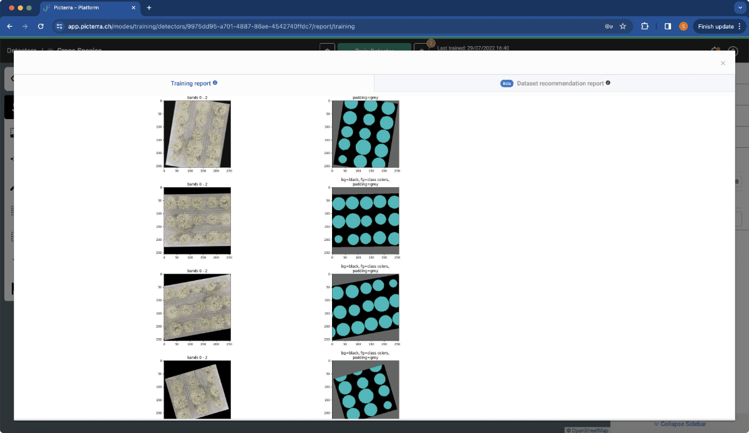Screen dimensions: 749x433
Task: Click the info icon next to Training report
Action: point(215,83)
